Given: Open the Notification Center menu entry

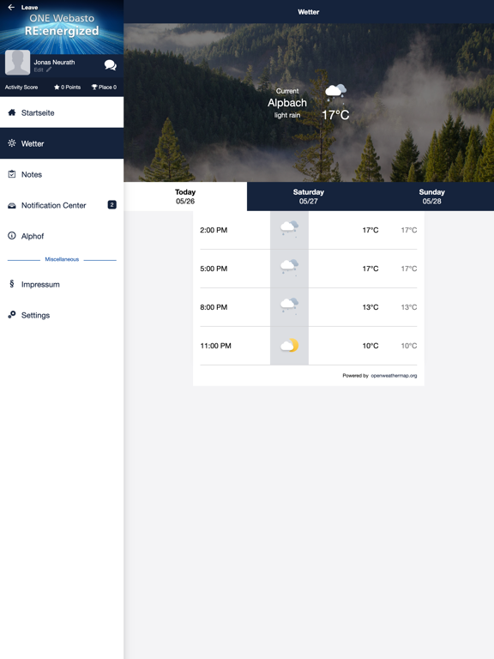Looking at the screenshot, I should pos(62,205).
